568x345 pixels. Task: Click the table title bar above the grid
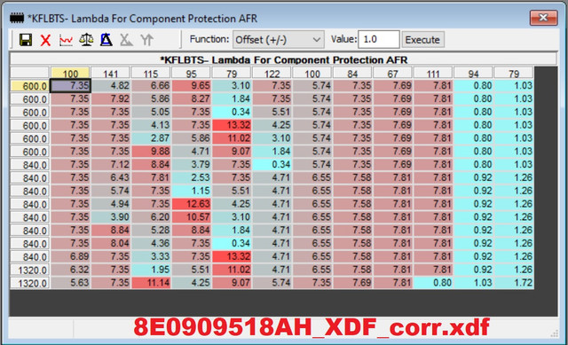pyautogui.click(x=284, y=59)
